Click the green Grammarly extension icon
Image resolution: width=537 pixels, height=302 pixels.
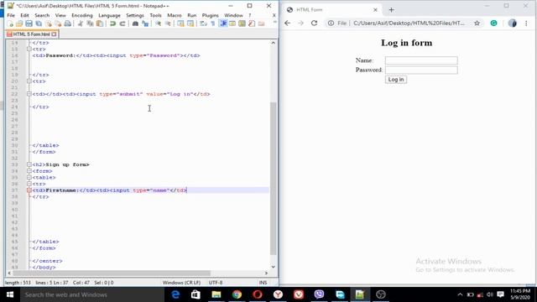(493, 23)
